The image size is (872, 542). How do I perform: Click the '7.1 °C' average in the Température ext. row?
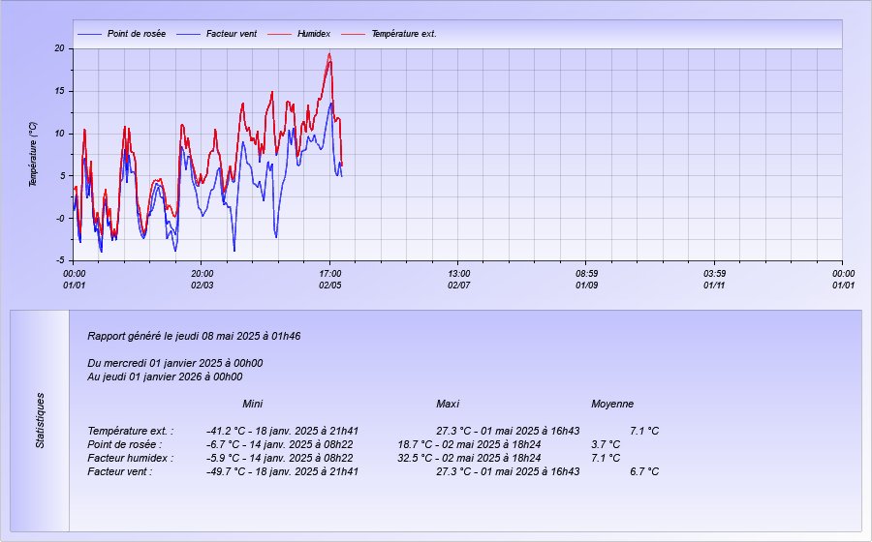coord(644,431)
